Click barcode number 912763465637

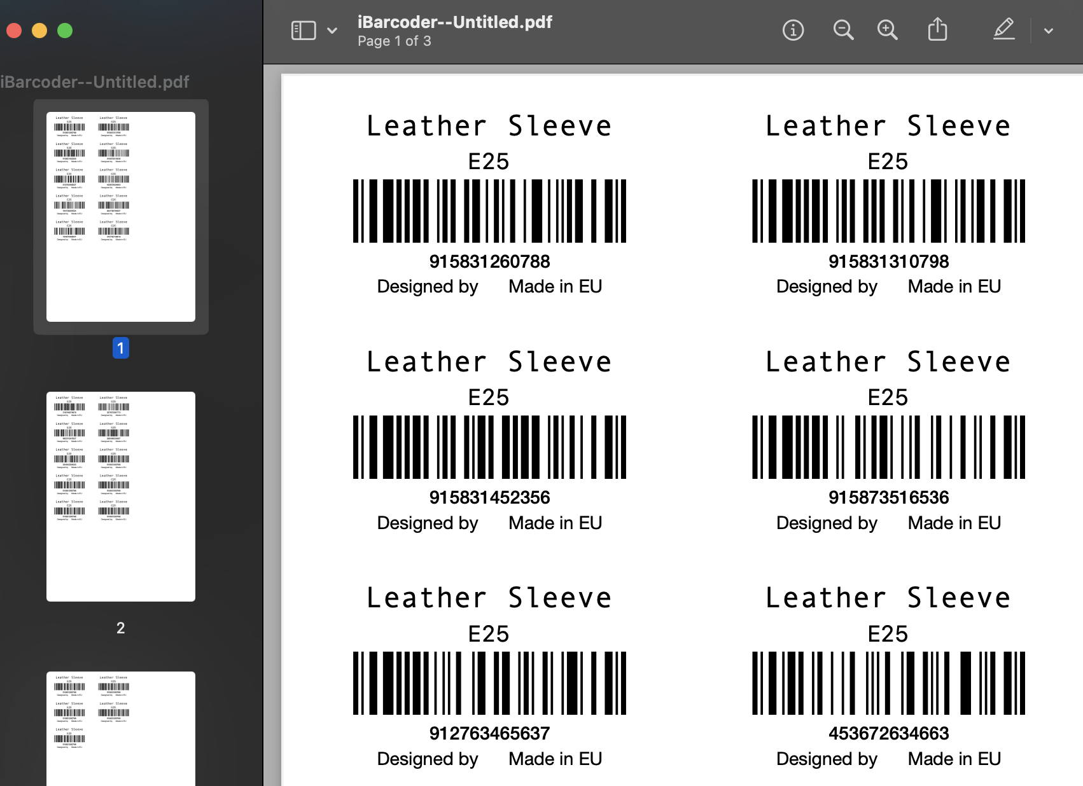(489, 733)
